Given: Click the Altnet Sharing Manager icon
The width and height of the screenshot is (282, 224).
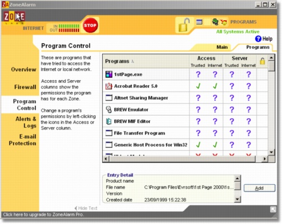Looking at the screenshot, I should pos(109,98).
